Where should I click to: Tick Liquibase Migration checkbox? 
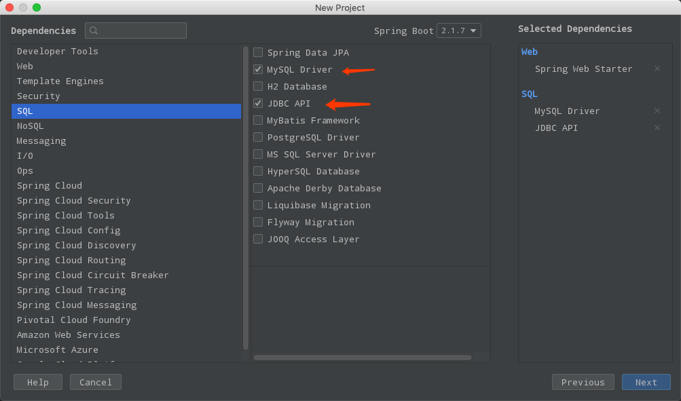point(258,205)
